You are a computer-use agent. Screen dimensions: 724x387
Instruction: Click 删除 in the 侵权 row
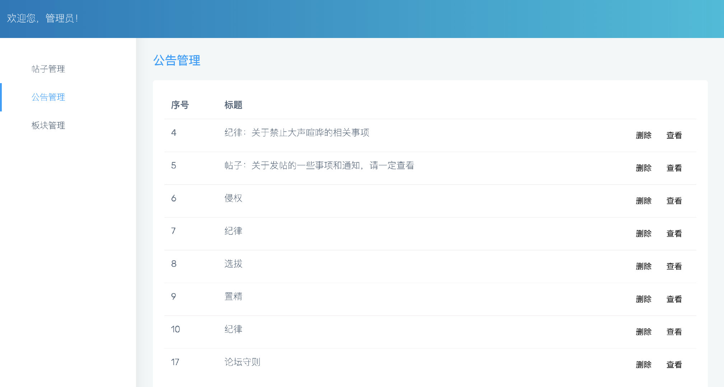click(x=644, y=201)
